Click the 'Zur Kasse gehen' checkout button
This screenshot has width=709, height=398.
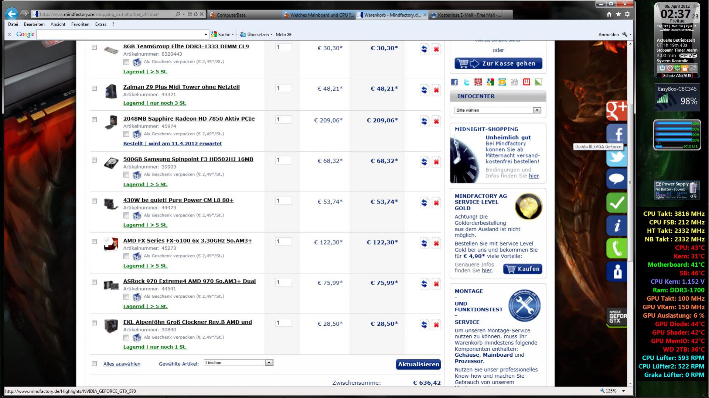498,63
